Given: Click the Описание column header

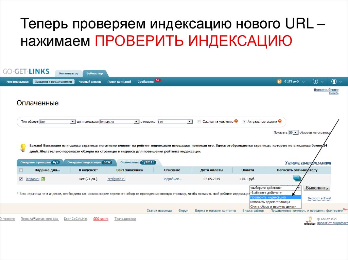Looking at the screenshot, I should click(x=172, y=170).
